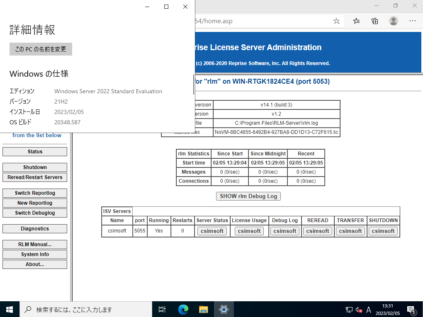Open the notification center icon
This screenshot has height=317, width=423.
coord(411,310)
